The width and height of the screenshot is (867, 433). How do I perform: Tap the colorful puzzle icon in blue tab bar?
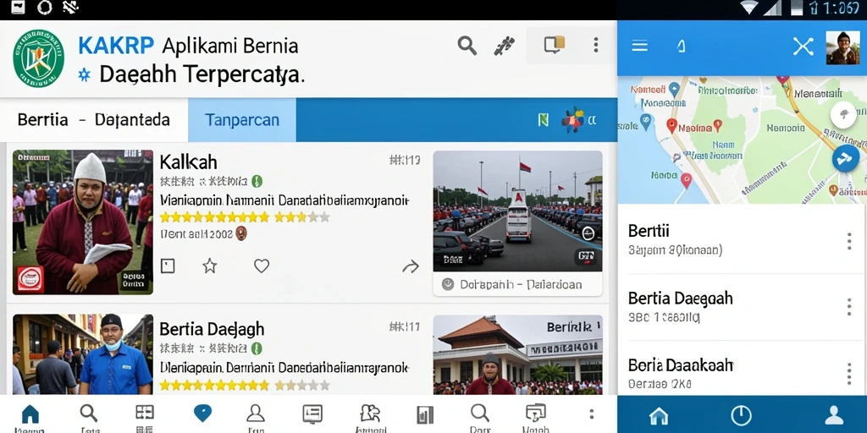pos(572,119)
